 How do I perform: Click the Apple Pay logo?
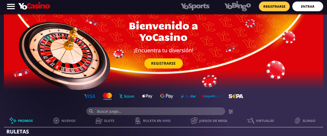point(147,96)
